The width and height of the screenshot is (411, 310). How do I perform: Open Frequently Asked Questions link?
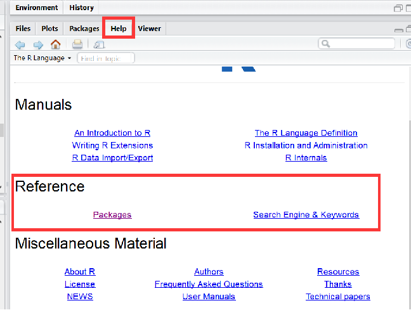pyautogui.click(x=209, y=284)
